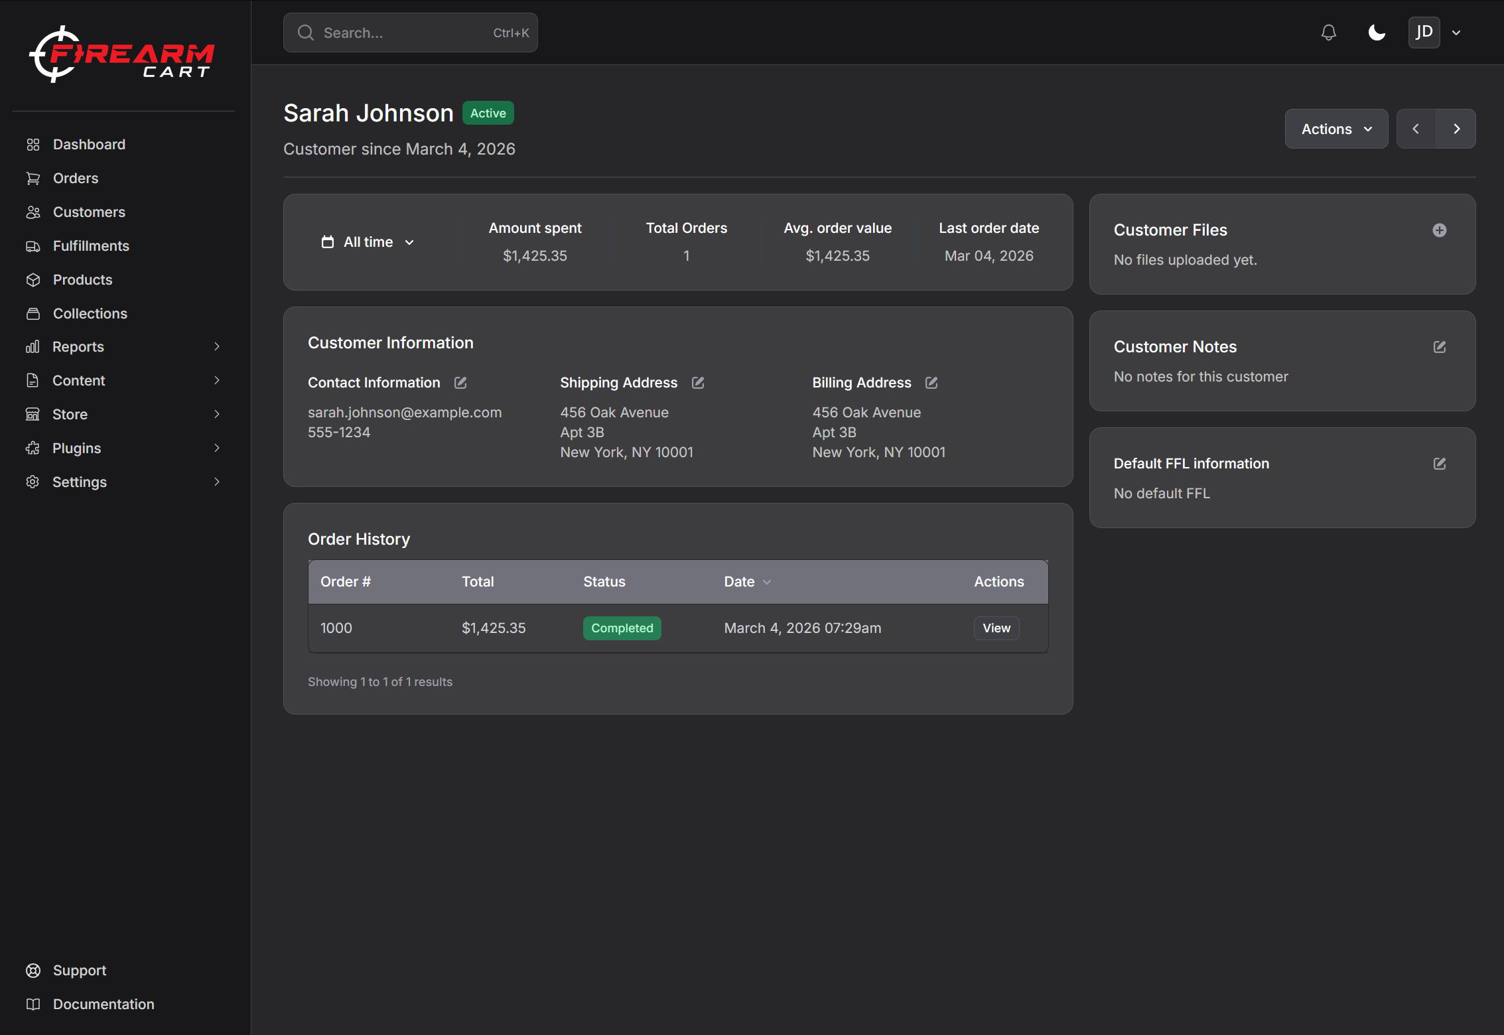
Task: Click the March 4, 2026 07:29am date
Action: [803, 628]
